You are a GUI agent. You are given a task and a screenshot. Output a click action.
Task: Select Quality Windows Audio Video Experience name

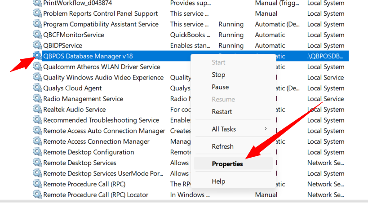click(103, 78)
